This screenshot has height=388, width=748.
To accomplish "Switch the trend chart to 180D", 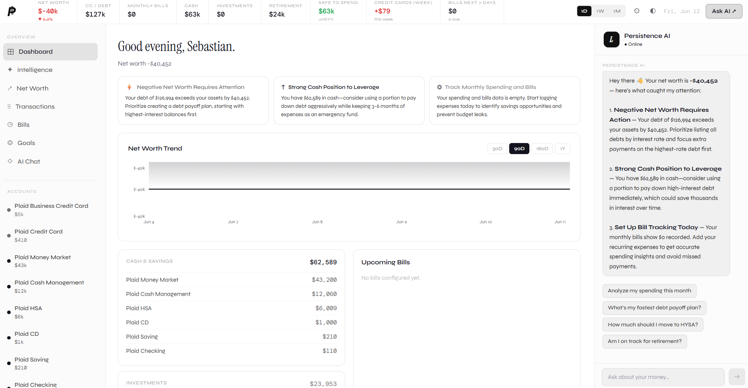I will click(542, 149).
